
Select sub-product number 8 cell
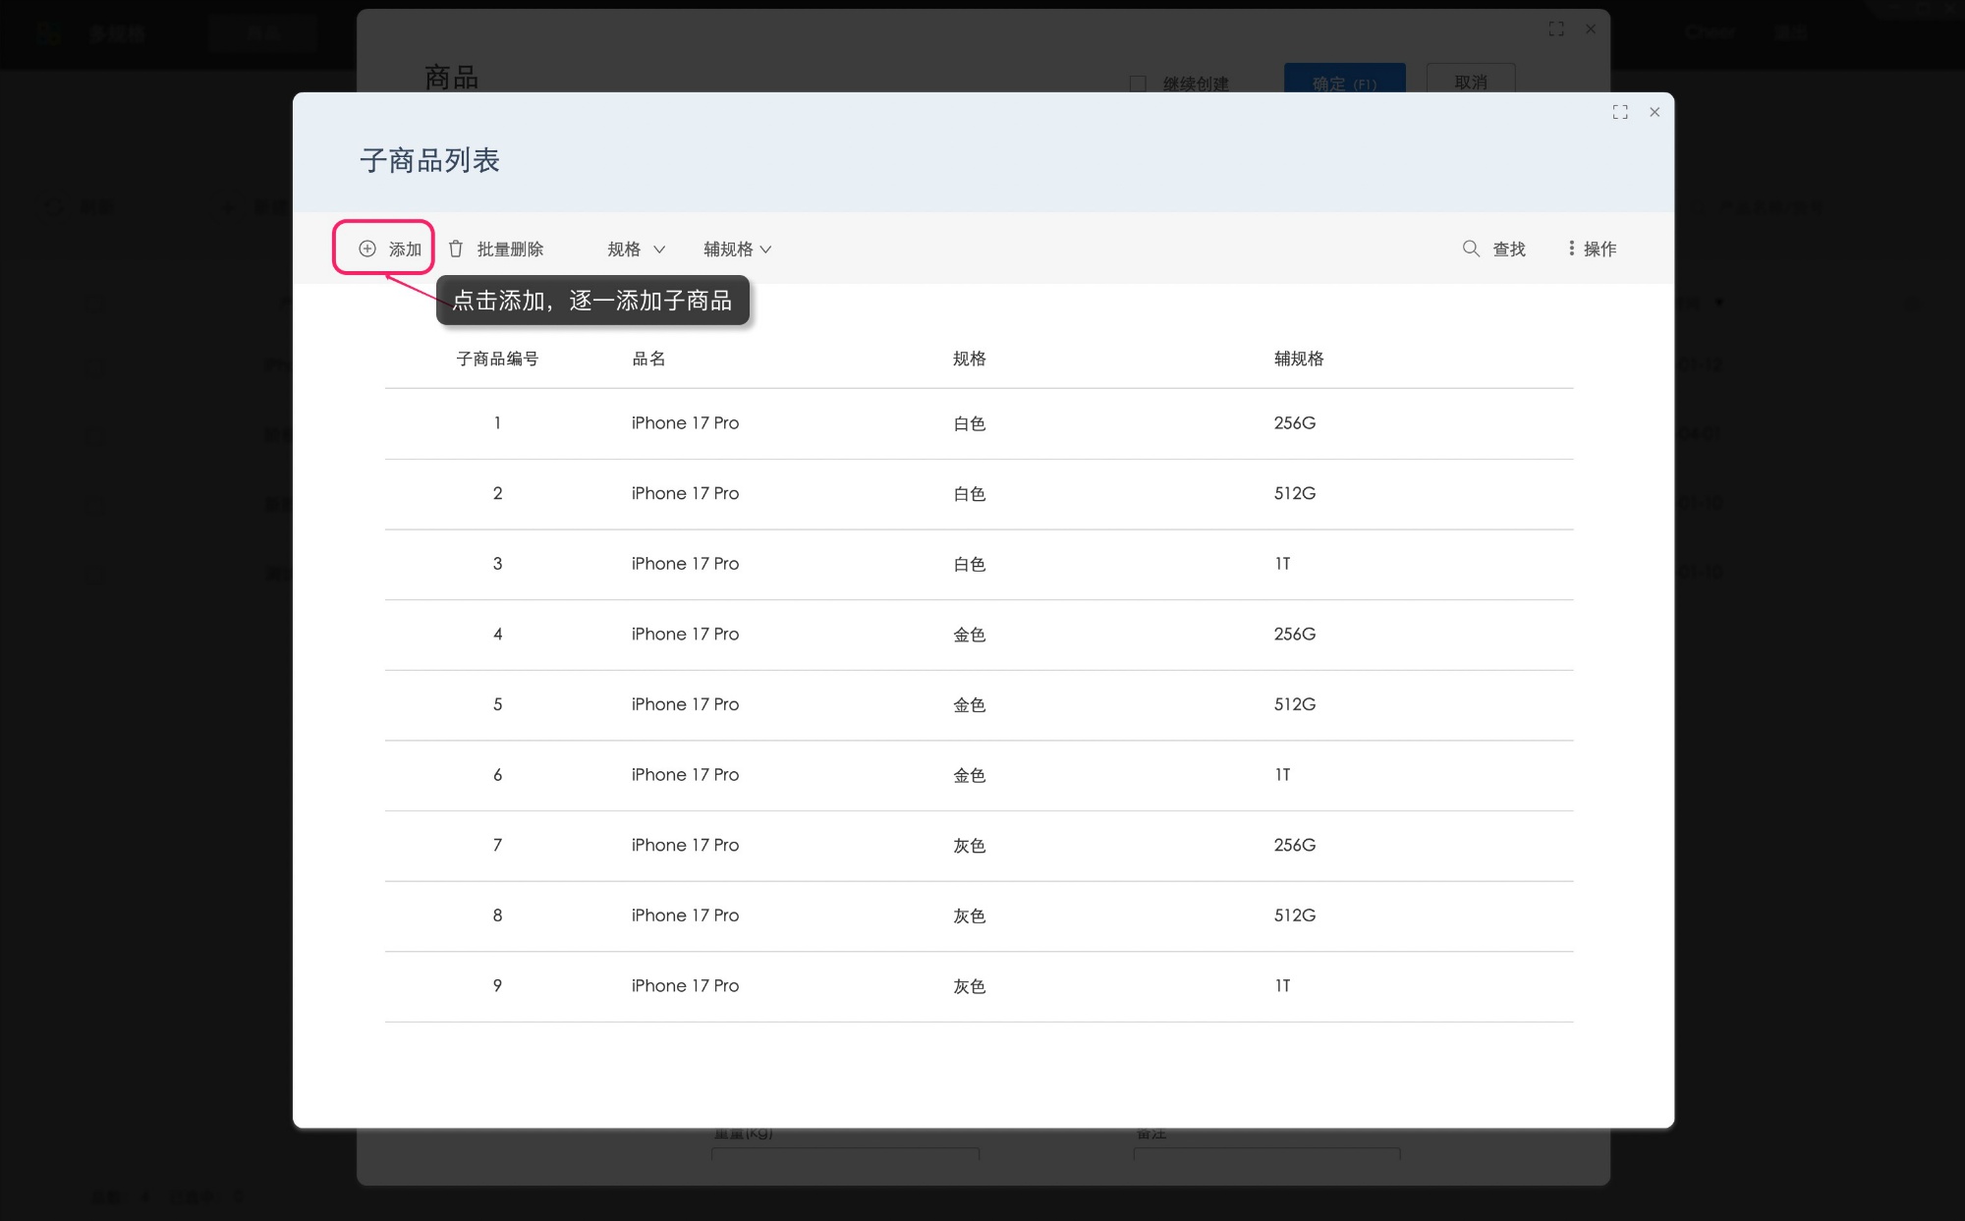(x=497, y=916)
